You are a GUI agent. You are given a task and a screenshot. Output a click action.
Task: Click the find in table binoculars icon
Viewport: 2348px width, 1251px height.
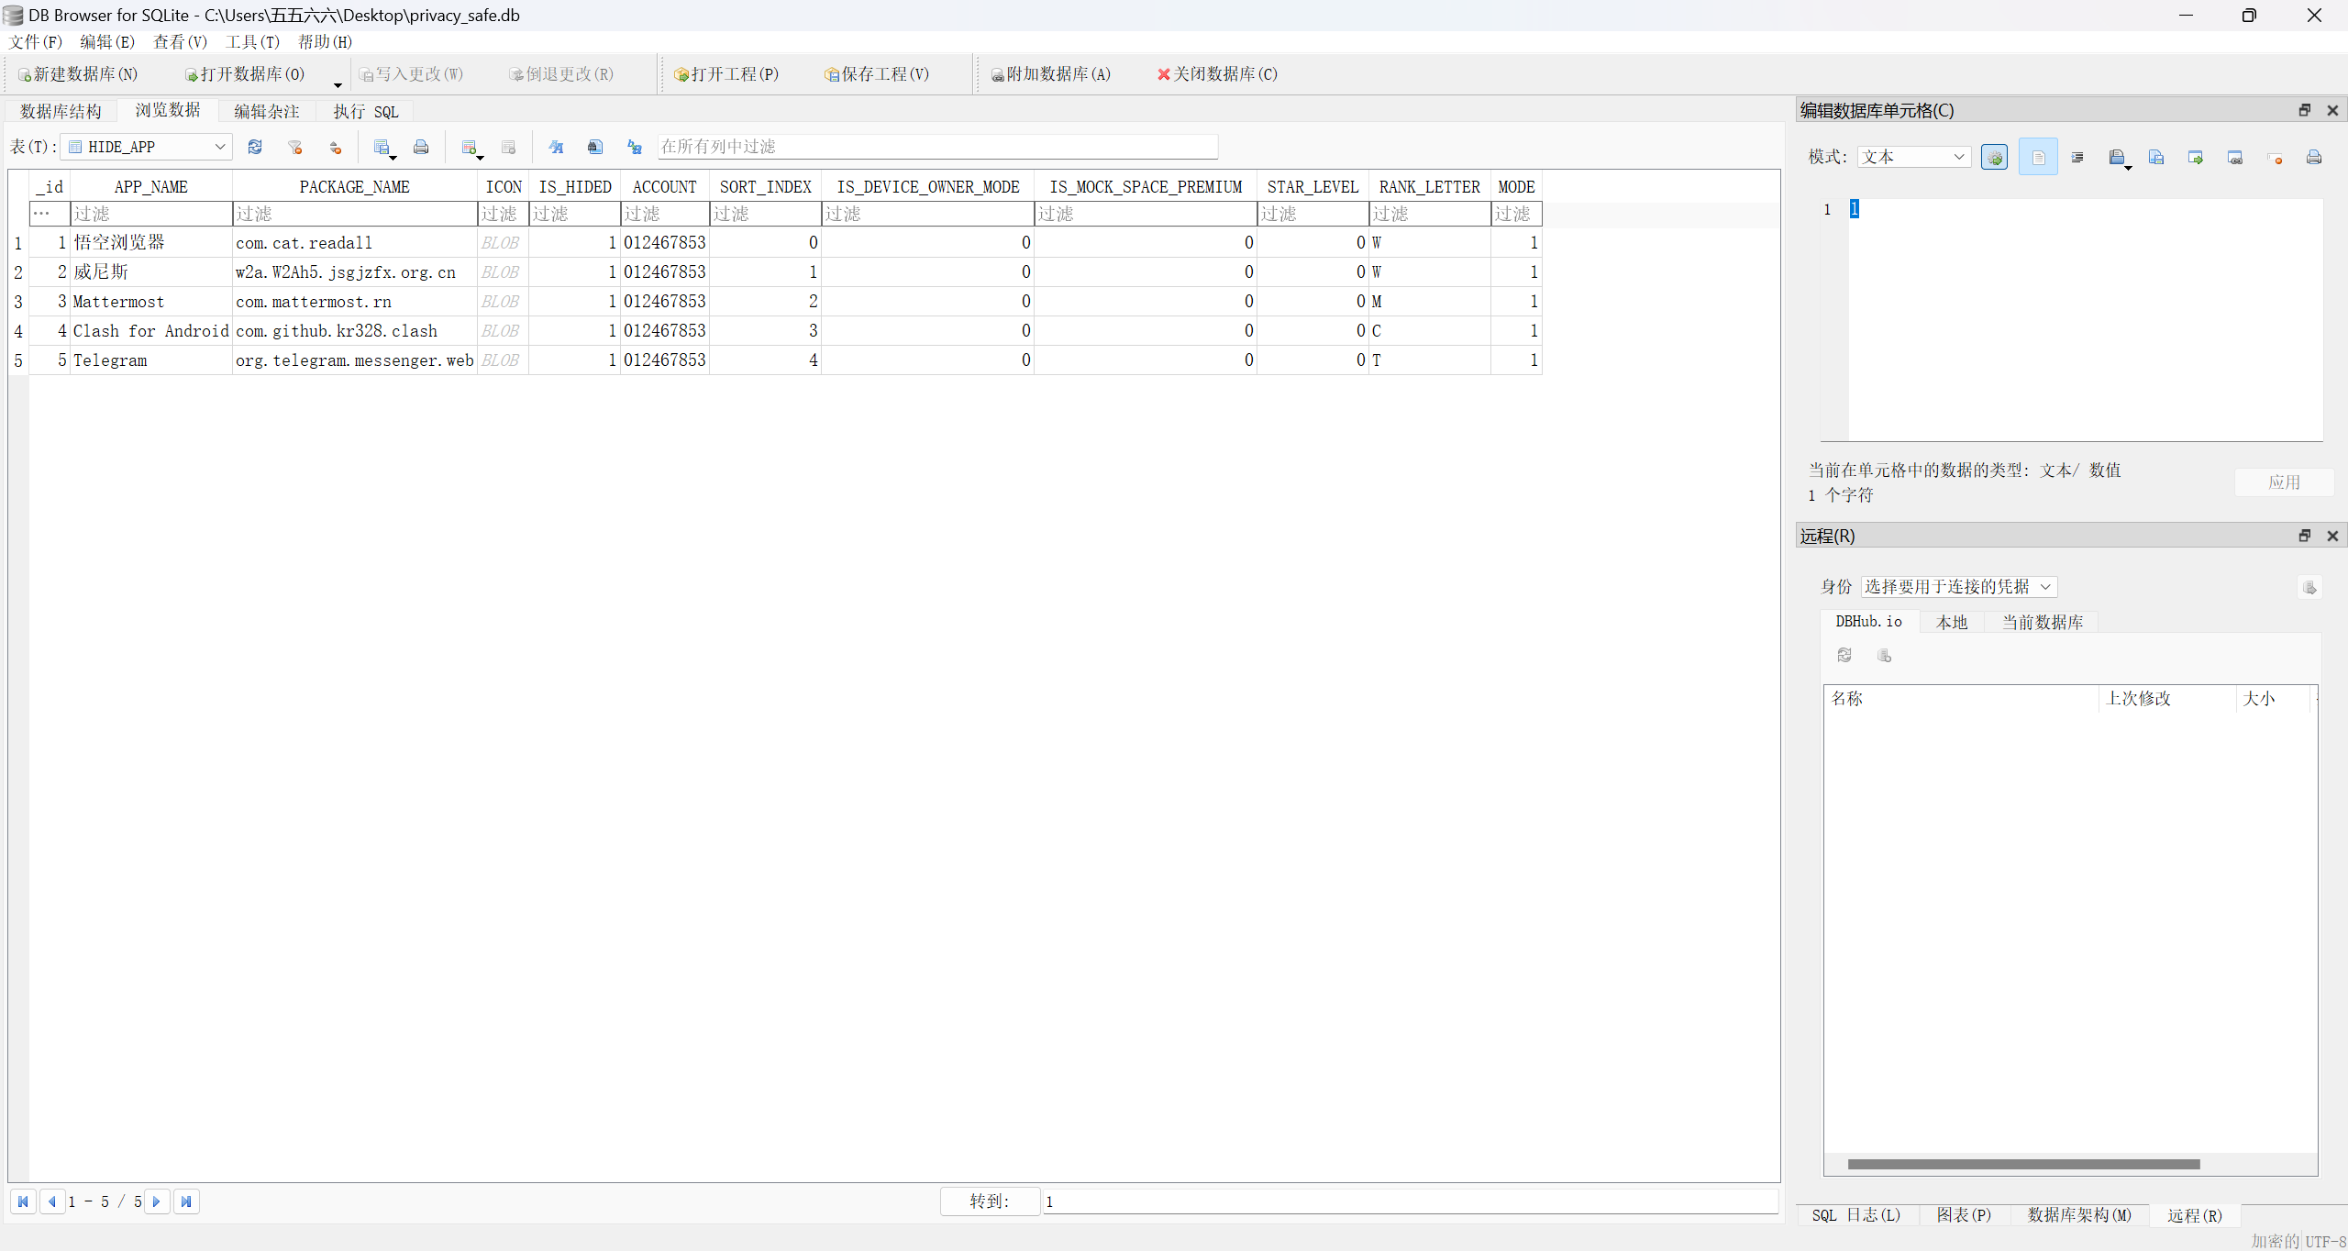tap(595, 147)
